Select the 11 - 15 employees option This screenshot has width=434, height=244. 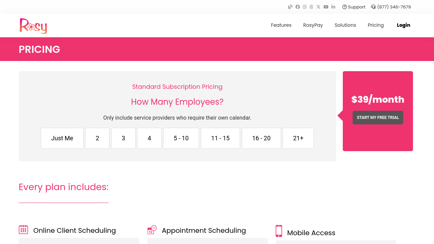point(220,138)
